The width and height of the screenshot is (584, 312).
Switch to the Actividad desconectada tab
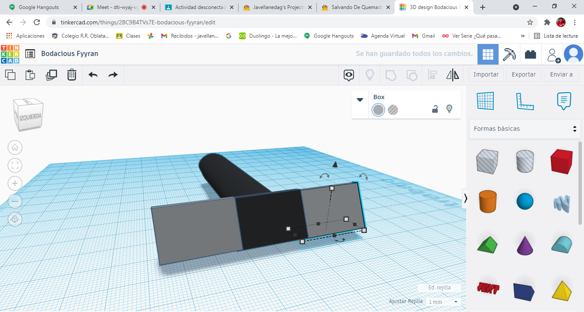click(x=199, y=7)
